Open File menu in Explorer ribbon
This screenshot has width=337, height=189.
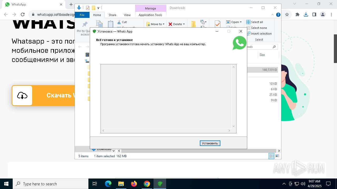[x=82, y=15]
